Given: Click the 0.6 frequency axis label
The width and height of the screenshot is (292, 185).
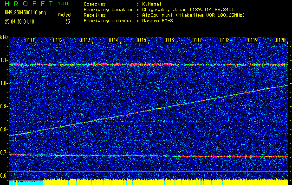Looking at the screenshot, I should [x=4, y=176].
